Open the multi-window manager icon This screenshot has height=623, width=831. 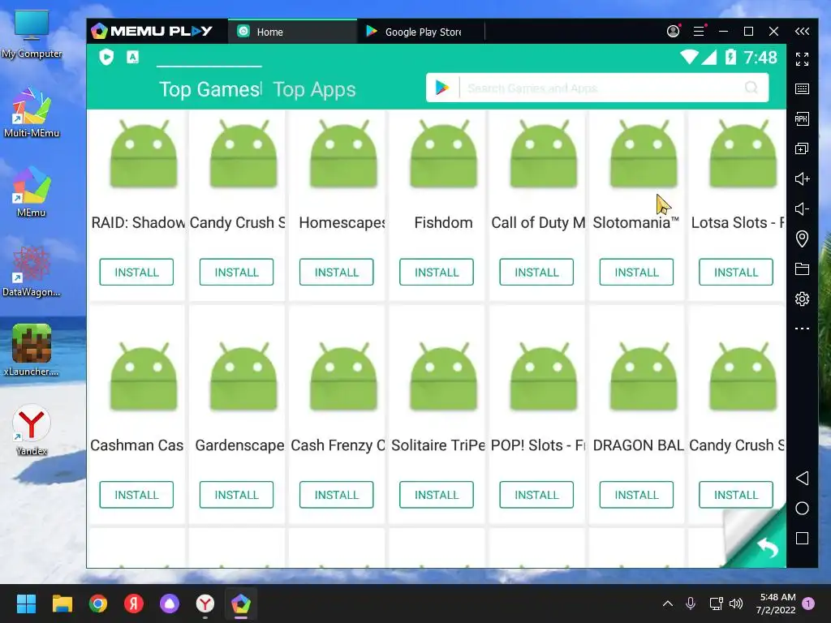click(802, 149)
